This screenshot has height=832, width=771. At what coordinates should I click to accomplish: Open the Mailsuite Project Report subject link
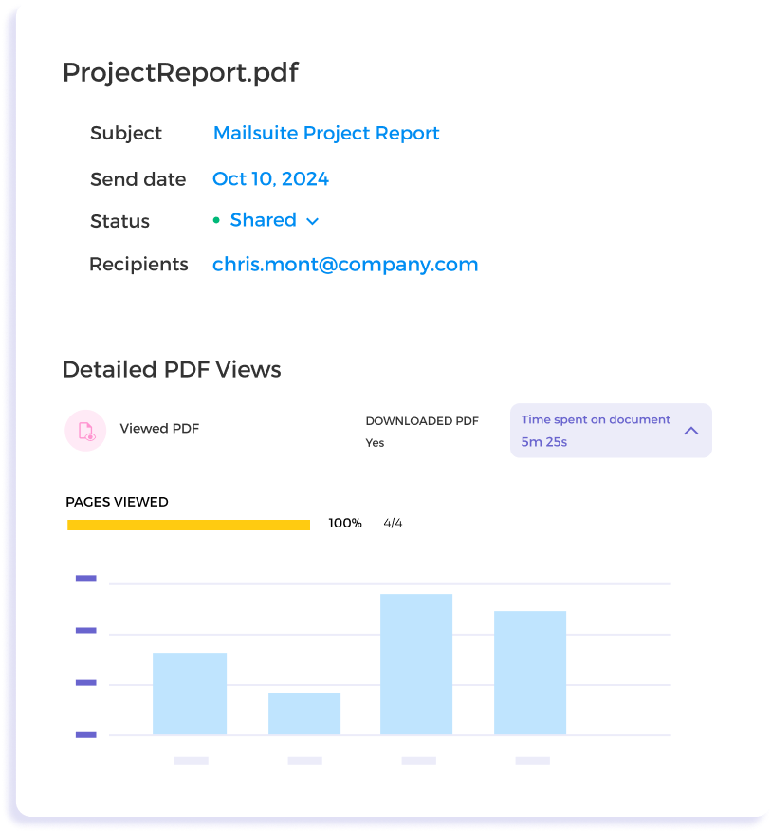tap(326, 133)
